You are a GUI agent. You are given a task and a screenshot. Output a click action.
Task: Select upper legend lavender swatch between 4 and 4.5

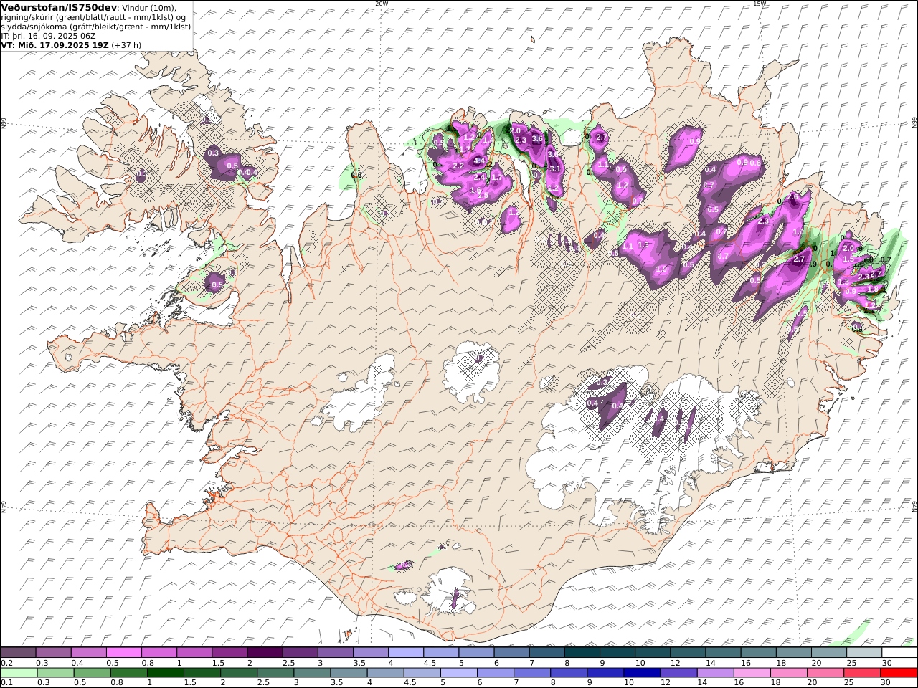pyautogui.click(x=406, y=652)
